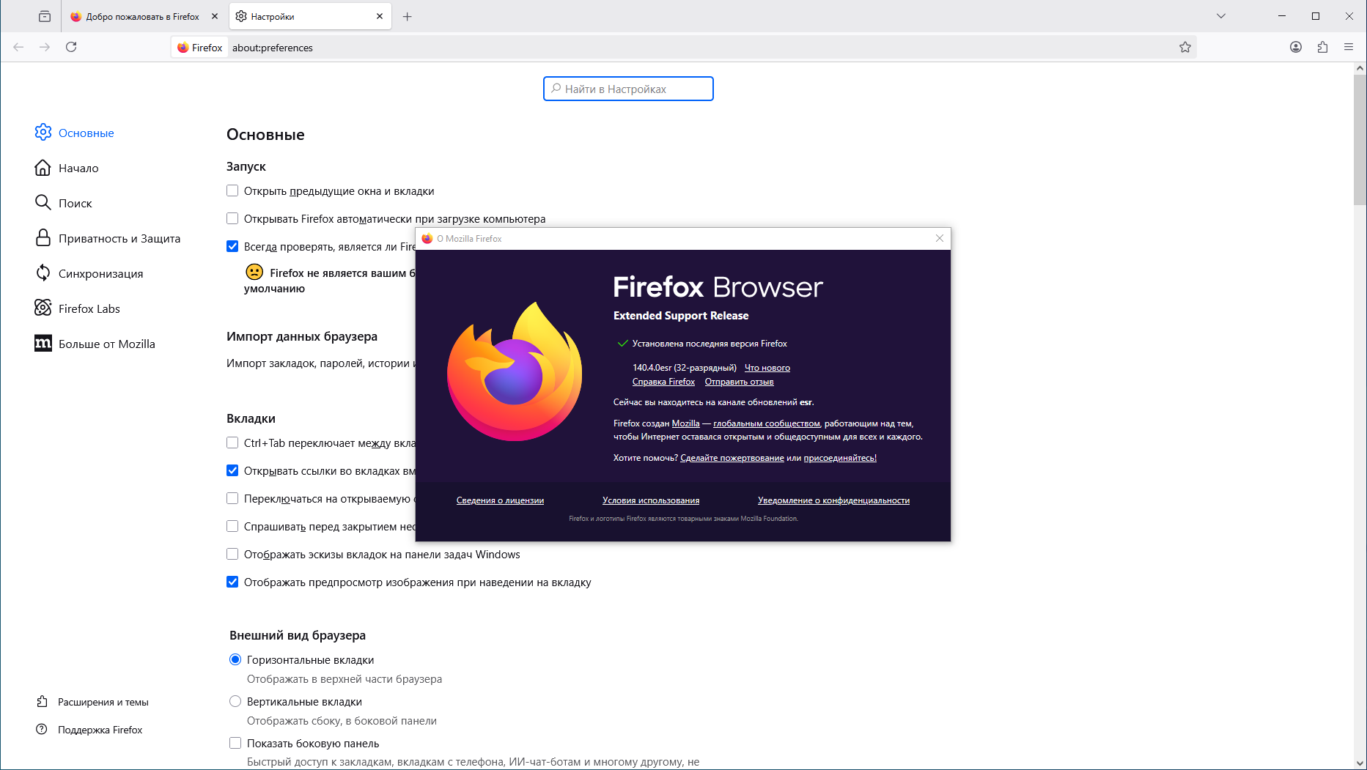This screenshot has width=1367, height=770.
Task: Close the О Mozilla Firefox dialog
Action: pos(940,238)
